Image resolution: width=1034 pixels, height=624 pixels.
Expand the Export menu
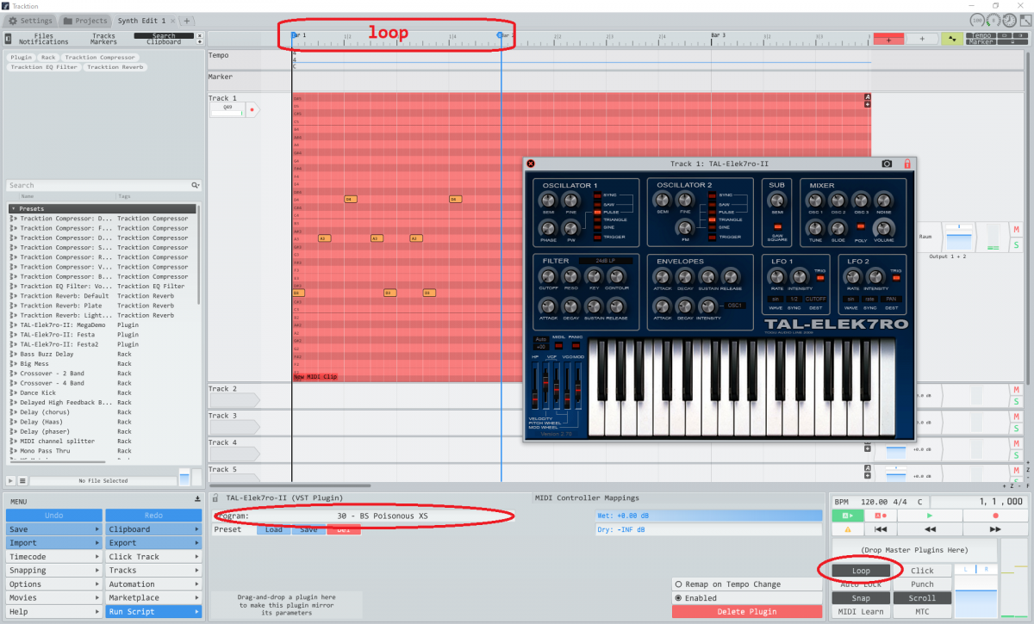click(153, 543)
